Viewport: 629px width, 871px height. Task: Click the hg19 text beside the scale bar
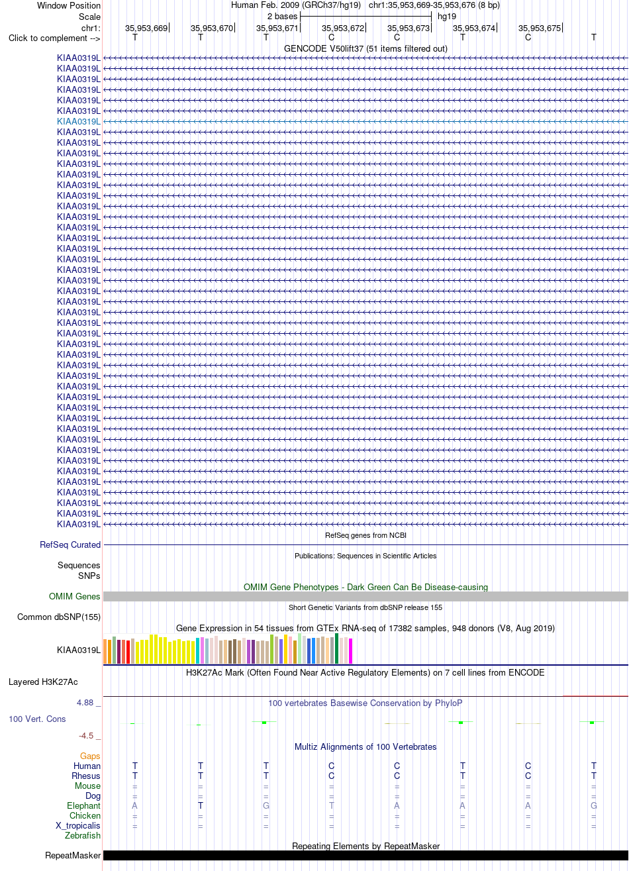(x=447, y=16)
